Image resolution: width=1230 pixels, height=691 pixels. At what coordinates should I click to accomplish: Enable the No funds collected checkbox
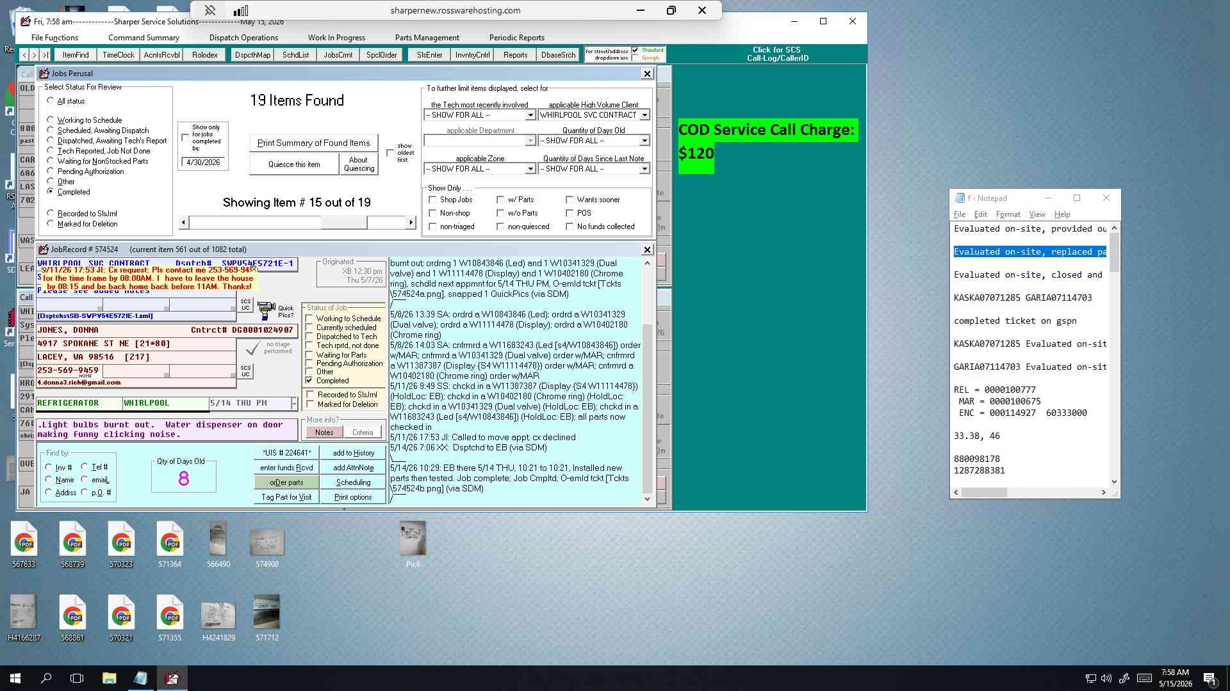(x=570, y=226)
